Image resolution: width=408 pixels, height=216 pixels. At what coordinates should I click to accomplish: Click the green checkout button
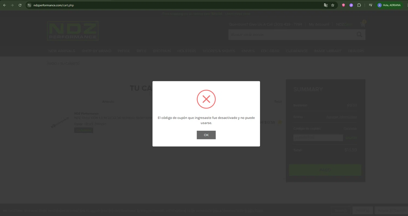tap(325, 170)
